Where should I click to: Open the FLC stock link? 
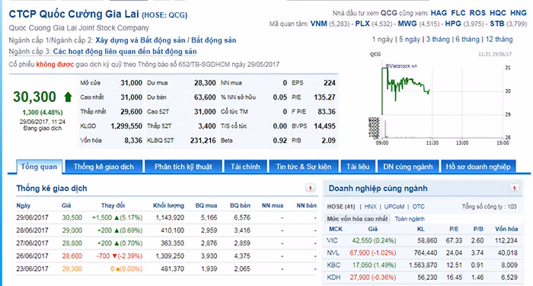(x=458, y=13)
